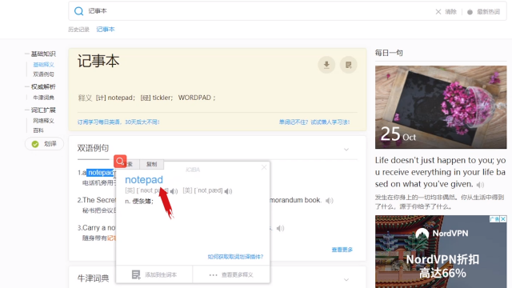Collapse the 基础知识 sidebar group

coord(41,54)
